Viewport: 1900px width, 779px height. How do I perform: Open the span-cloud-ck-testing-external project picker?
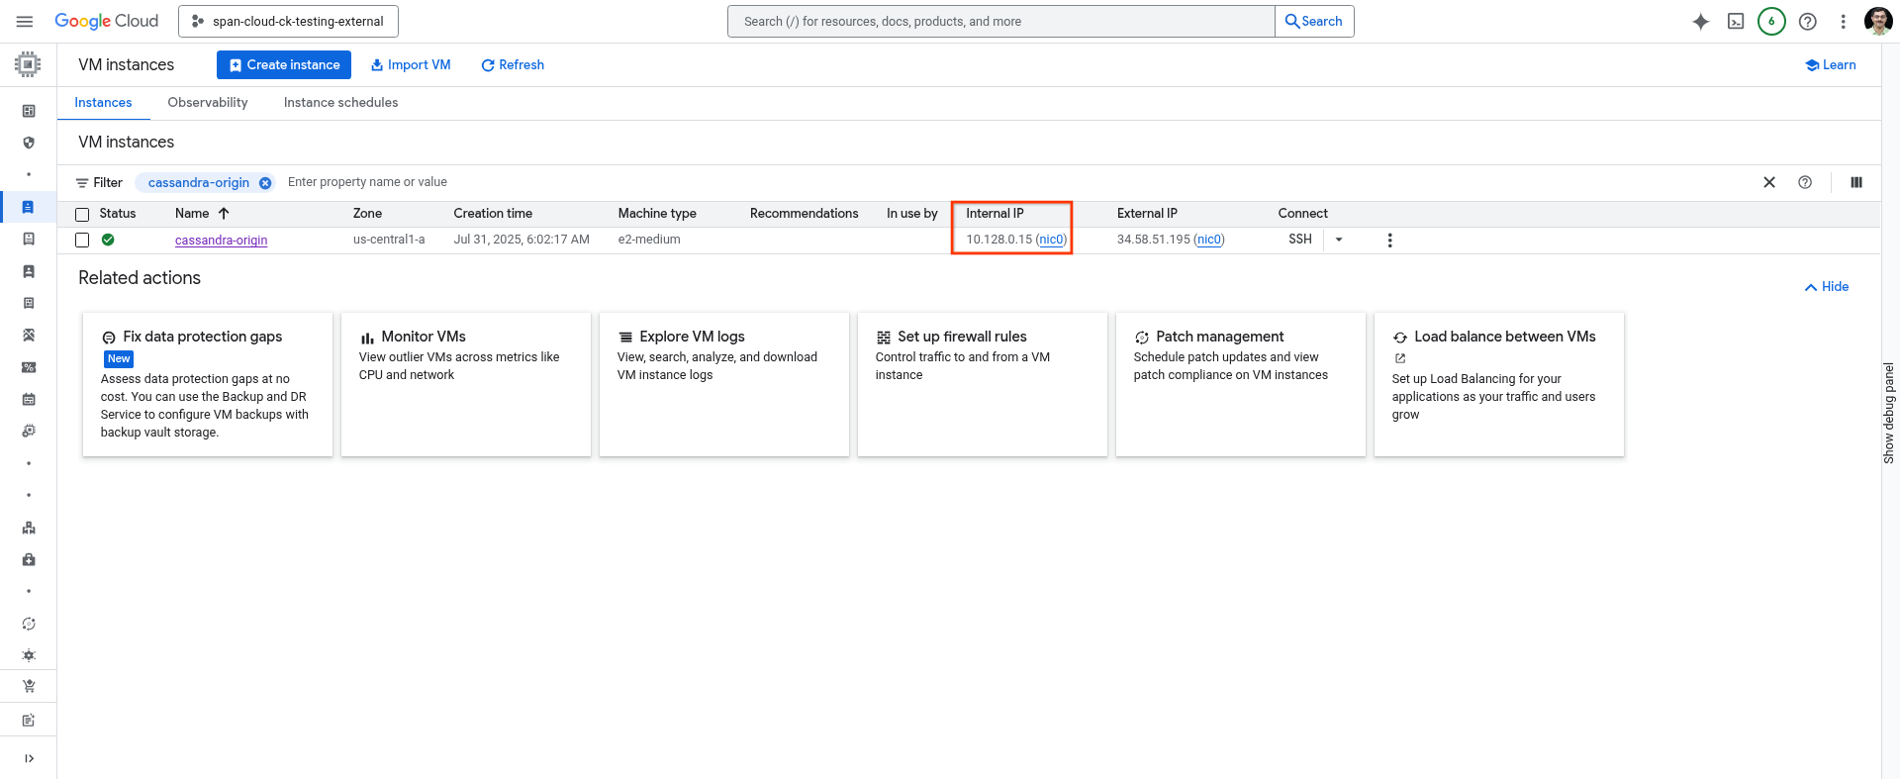(288, 22)
